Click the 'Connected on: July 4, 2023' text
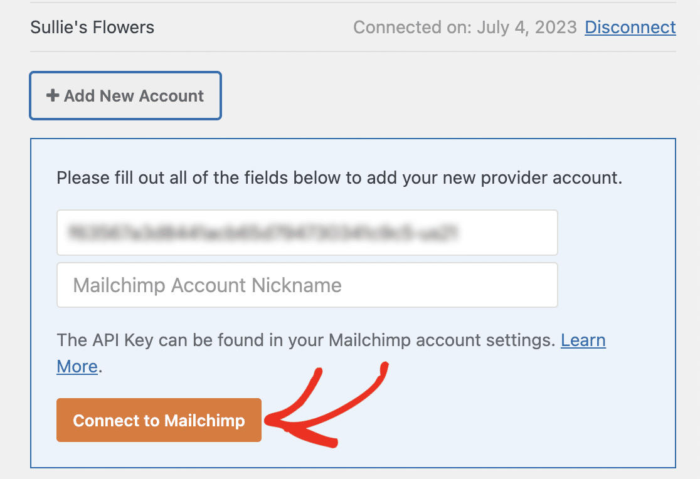The height and width of the screenshot is (479, 700). click(x=464, y=28)
